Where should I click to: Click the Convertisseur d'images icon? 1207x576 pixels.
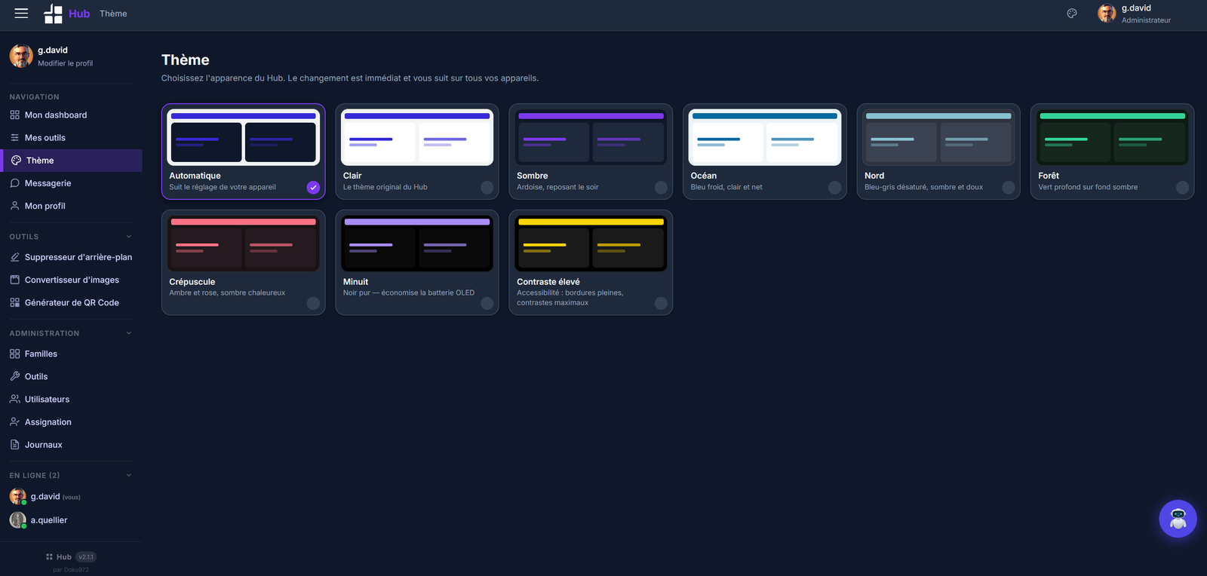15,280
